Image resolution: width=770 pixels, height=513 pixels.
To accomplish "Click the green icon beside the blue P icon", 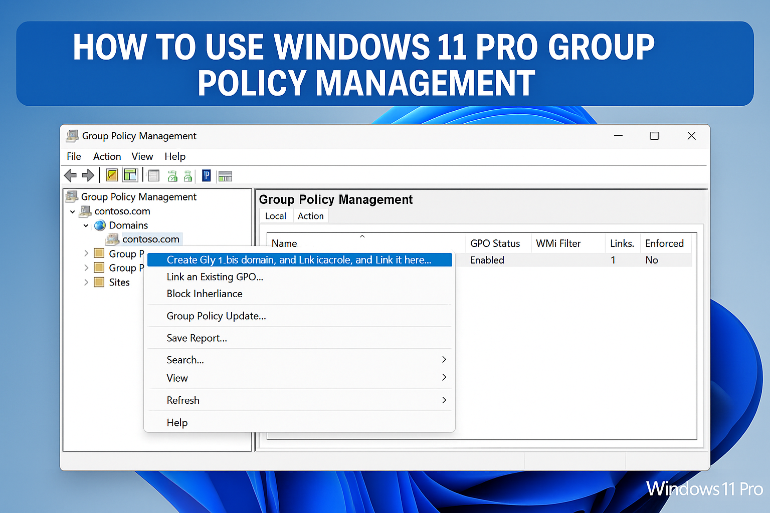I will coord(188,176).
